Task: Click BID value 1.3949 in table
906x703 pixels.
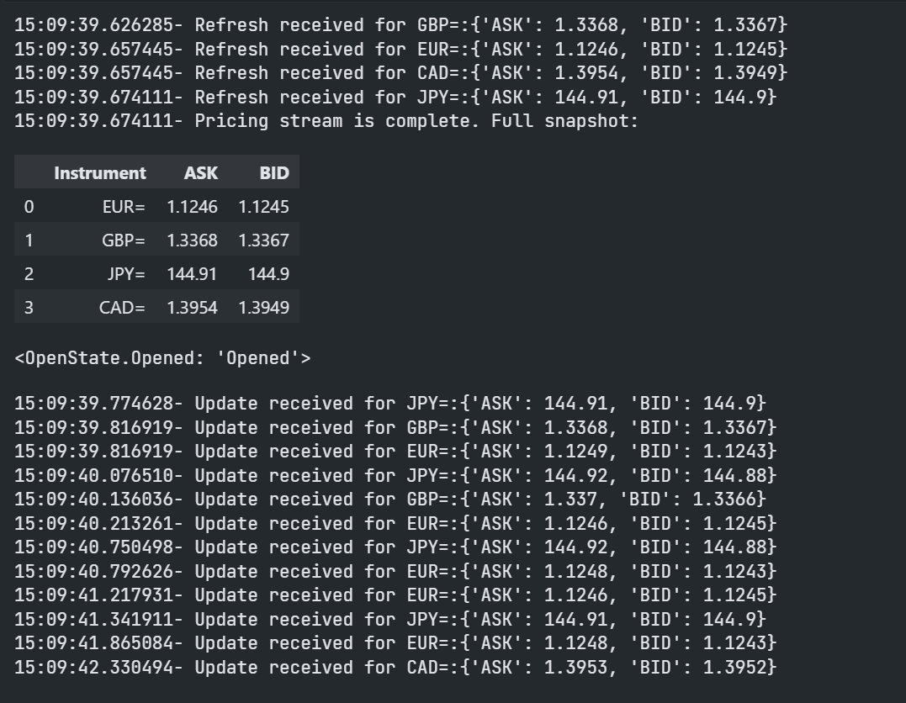Action: 264,307
